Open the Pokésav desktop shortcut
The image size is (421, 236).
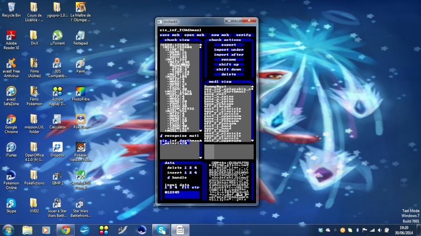(81, 152)
